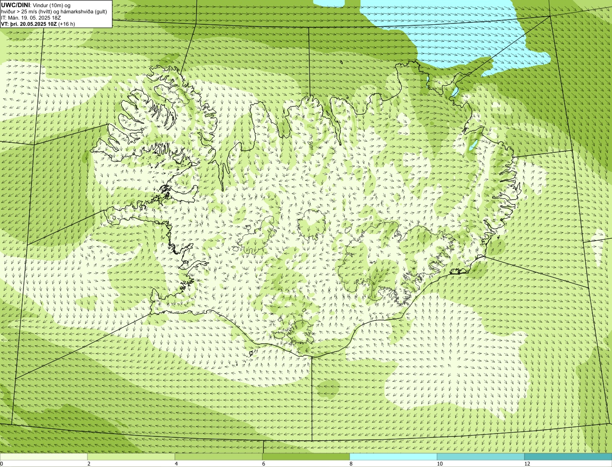Screen dimensions: 612x467
Task: Click the '2' tick label on the color scale
Action: [x=89, y=464]
